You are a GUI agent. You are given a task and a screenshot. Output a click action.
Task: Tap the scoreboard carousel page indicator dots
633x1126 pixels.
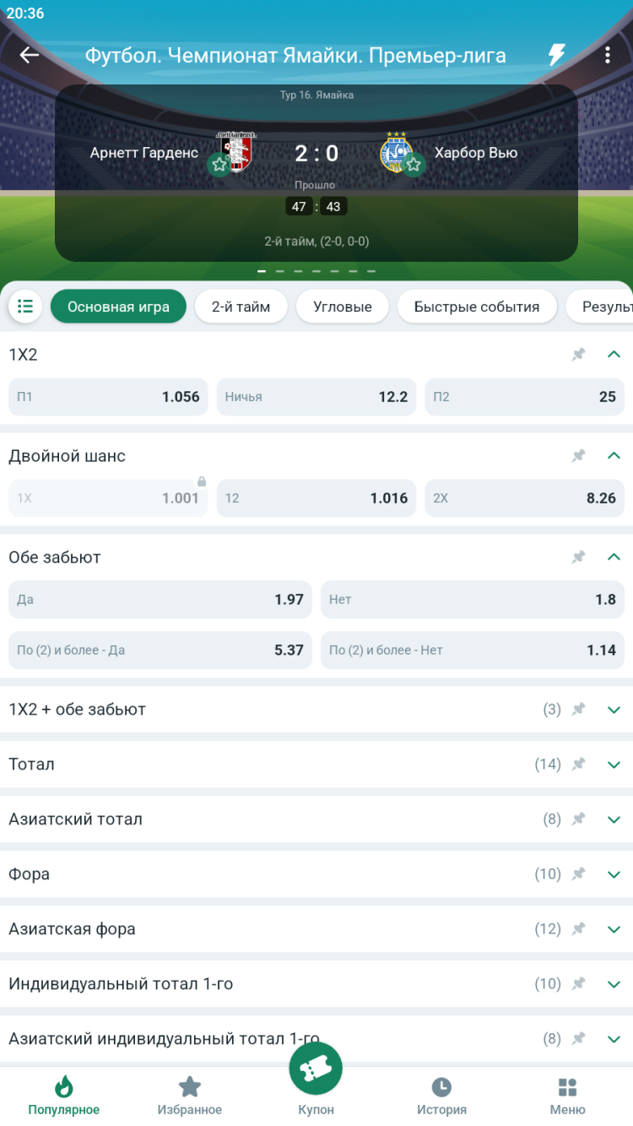pyautogui.click(x=316, y=272)
